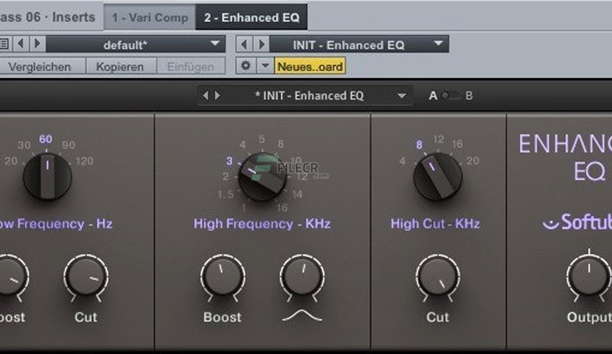612x354 pixels.
Task: Set High Cut to 12 KHz
Action: click(439, 139)
